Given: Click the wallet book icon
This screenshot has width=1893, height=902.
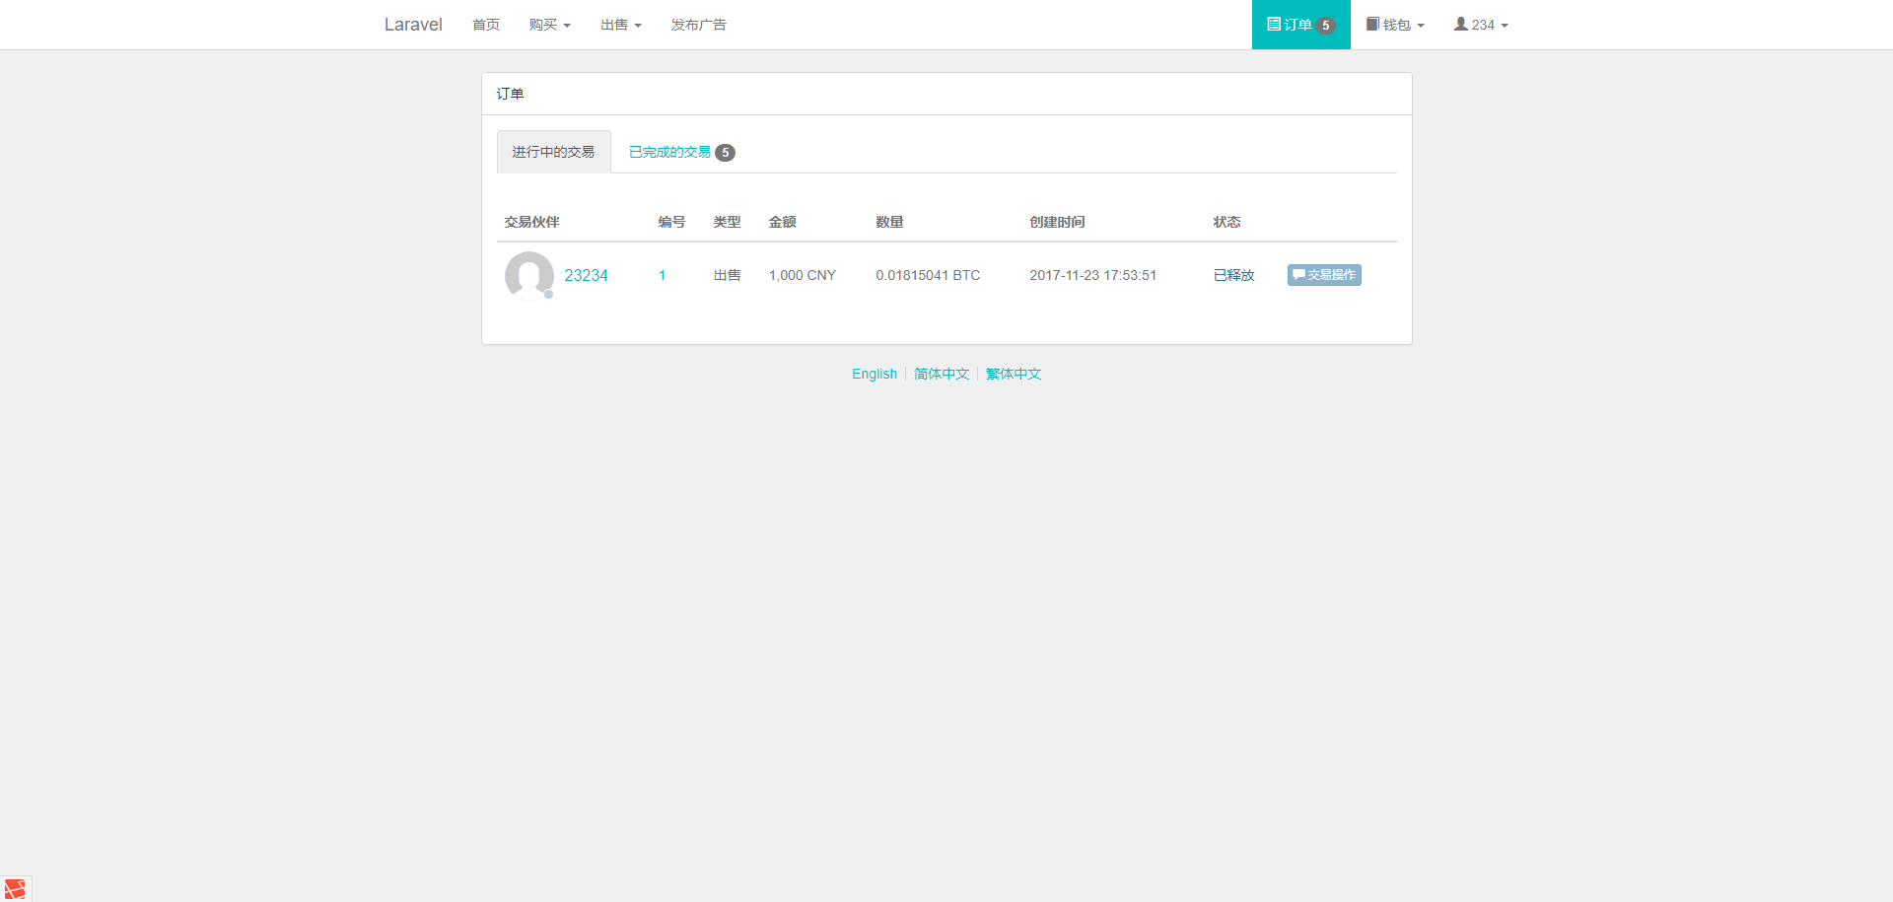Looking at the screenshot, I should [x=1372, y=25].
